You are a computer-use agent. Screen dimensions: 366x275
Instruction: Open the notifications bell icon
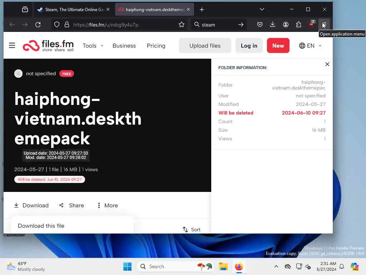[x=342, y=266]
